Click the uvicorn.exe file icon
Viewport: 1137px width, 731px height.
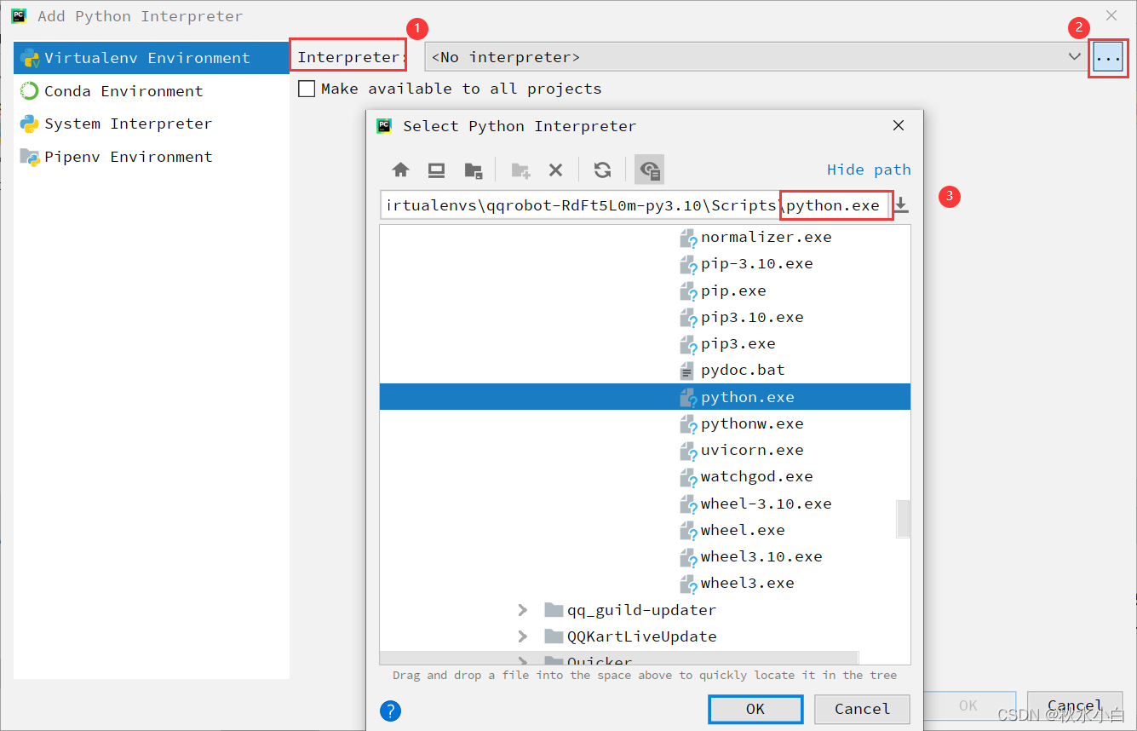[x=688, y=452]
